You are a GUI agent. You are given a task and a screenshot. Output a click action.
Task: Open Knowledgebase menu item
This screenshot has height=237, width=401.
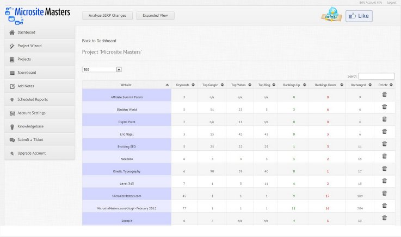click(x=40, y=126)
